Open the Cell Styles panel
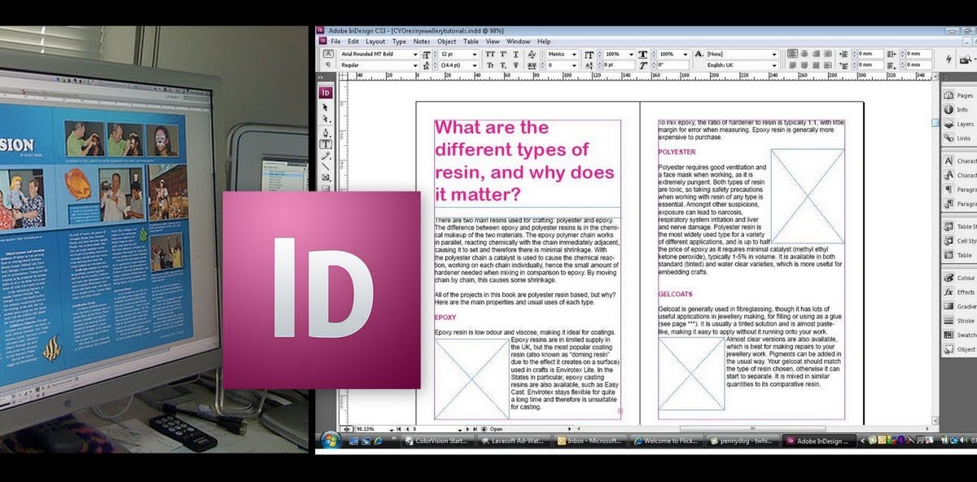The width and height of the screenshot is (977, 482). coord(959,240)
